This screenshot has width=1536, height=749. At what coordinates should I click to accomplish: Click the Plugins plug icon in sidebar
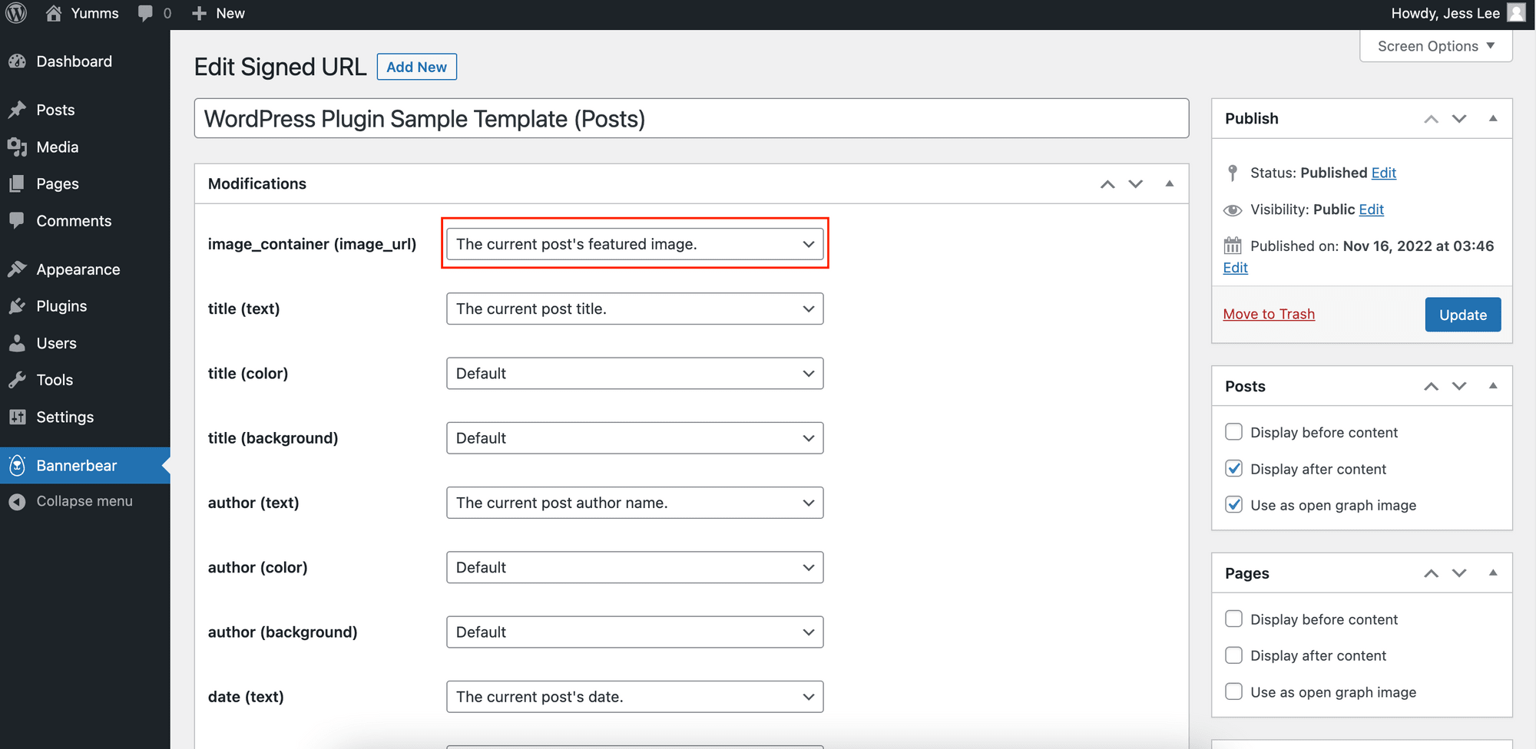(x=17, y=306)
